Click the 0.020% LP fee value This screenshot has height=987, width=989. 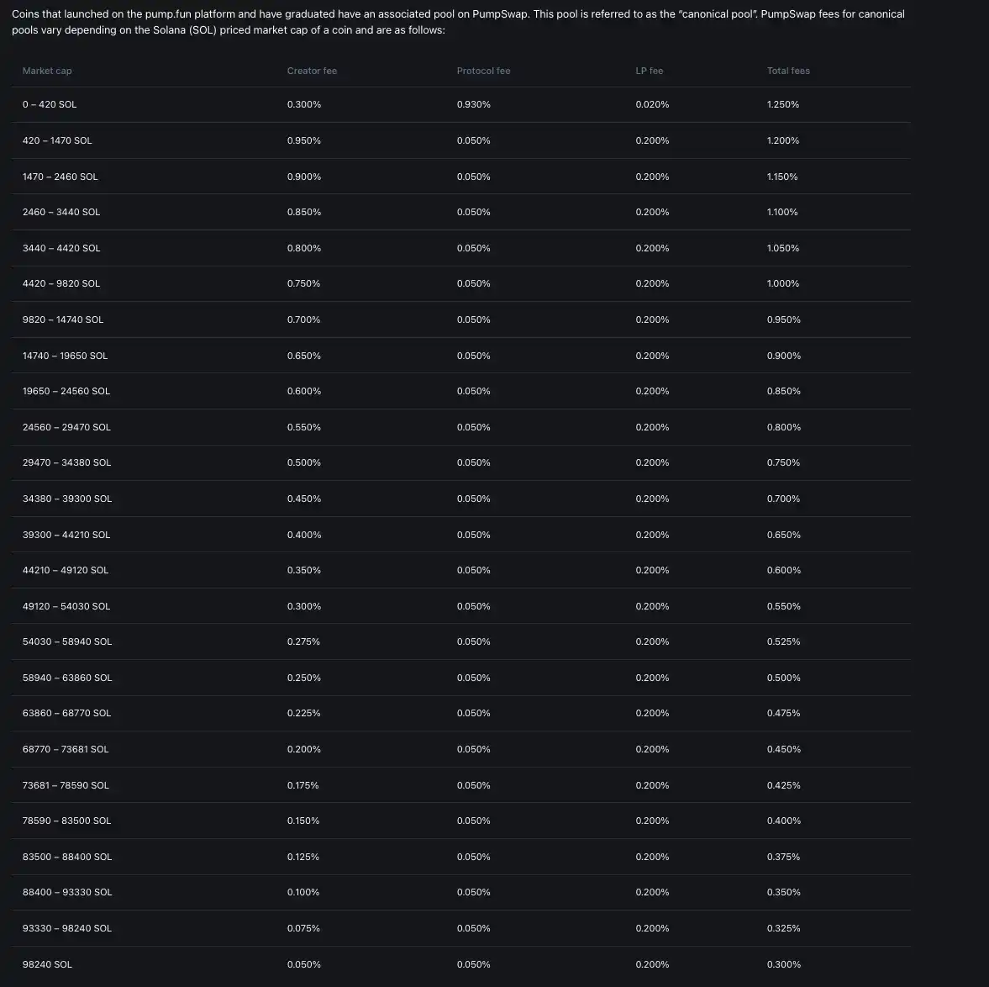(652, 104)
